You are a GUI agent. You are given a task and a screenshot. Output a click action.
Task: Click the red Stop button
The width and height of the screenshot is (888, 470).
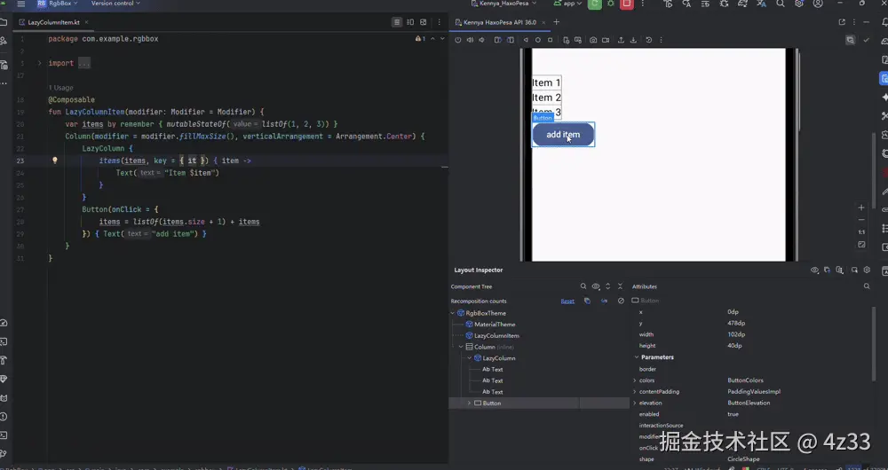pos(626,4)
